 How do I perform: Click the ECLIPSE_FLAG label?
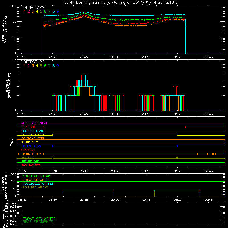pos(31,146)
